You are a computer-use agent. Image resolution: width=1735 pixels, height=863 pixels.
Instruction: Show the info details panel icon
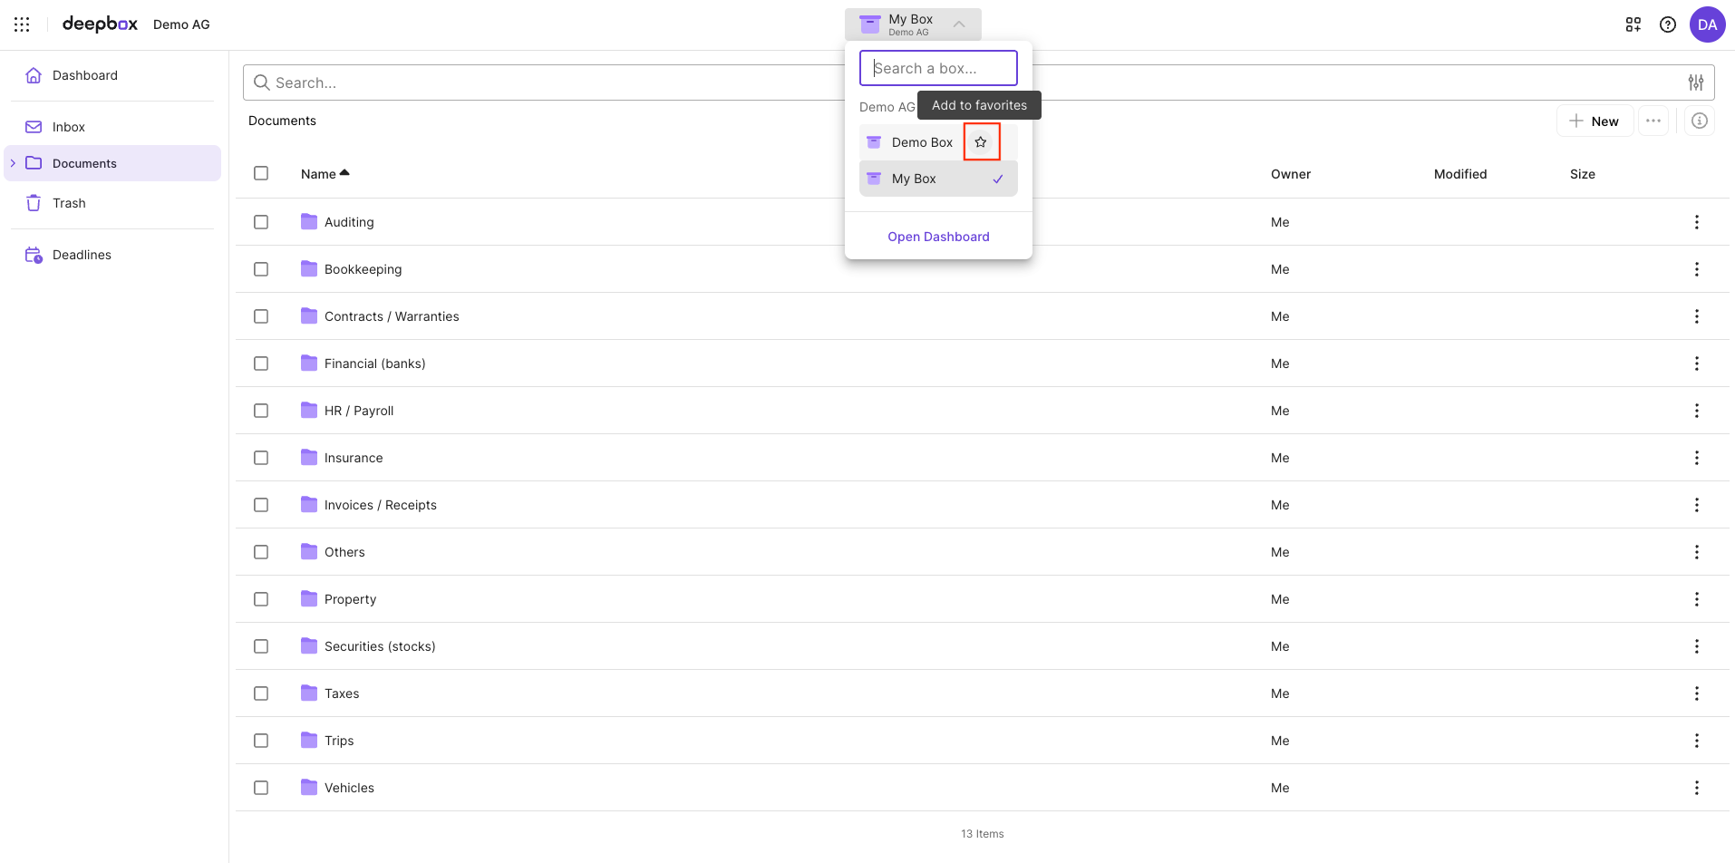1699,121
